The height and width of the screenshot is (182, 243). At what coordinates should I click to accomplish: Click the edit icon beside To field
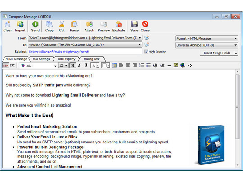pyautogui.click(x=146, y=44)
